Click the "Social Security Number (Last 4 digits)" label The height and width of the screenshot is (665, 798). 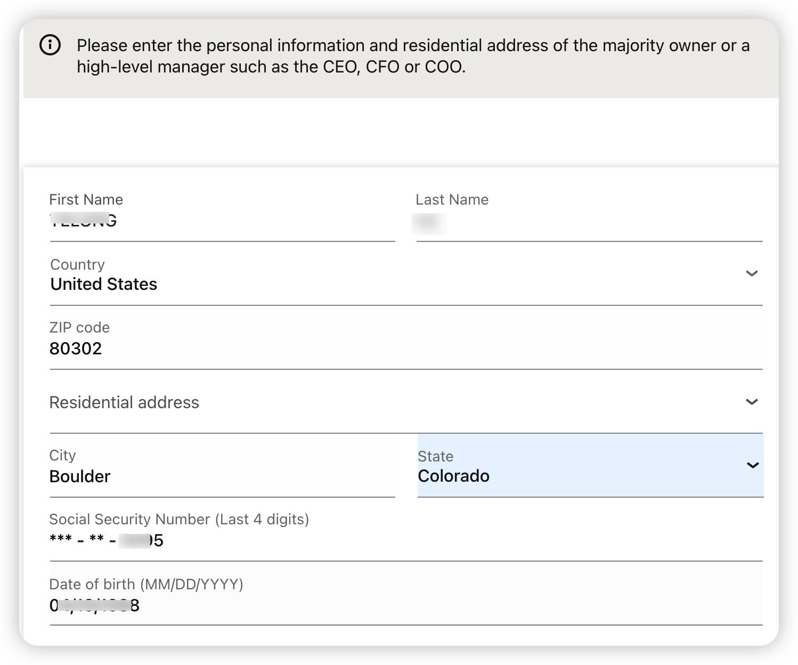tap(179, 519)
